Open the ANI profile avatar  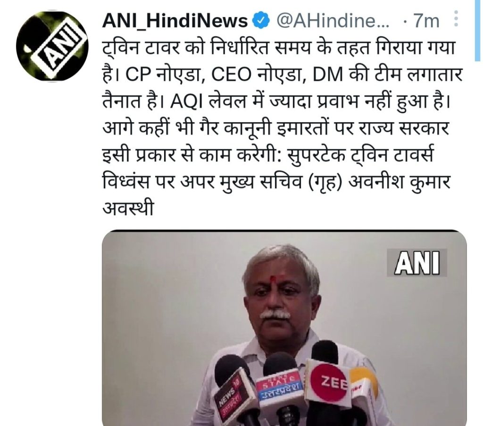tap(52, 46)
